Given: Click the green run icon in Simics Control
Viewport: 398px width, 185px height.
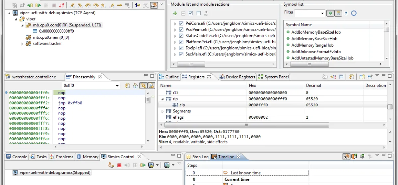Looking at the screenshot, I should tap(143, 165).
